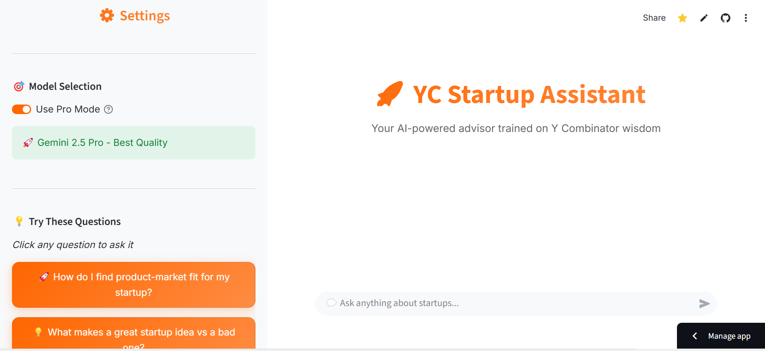Screen dimensions: 765x351
Task: Expand the Manage app chevron
Action: [695, 336]
